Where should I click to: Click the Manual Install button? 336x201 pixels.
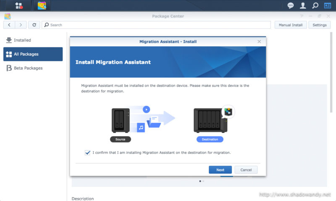click(x=291, y=25)
